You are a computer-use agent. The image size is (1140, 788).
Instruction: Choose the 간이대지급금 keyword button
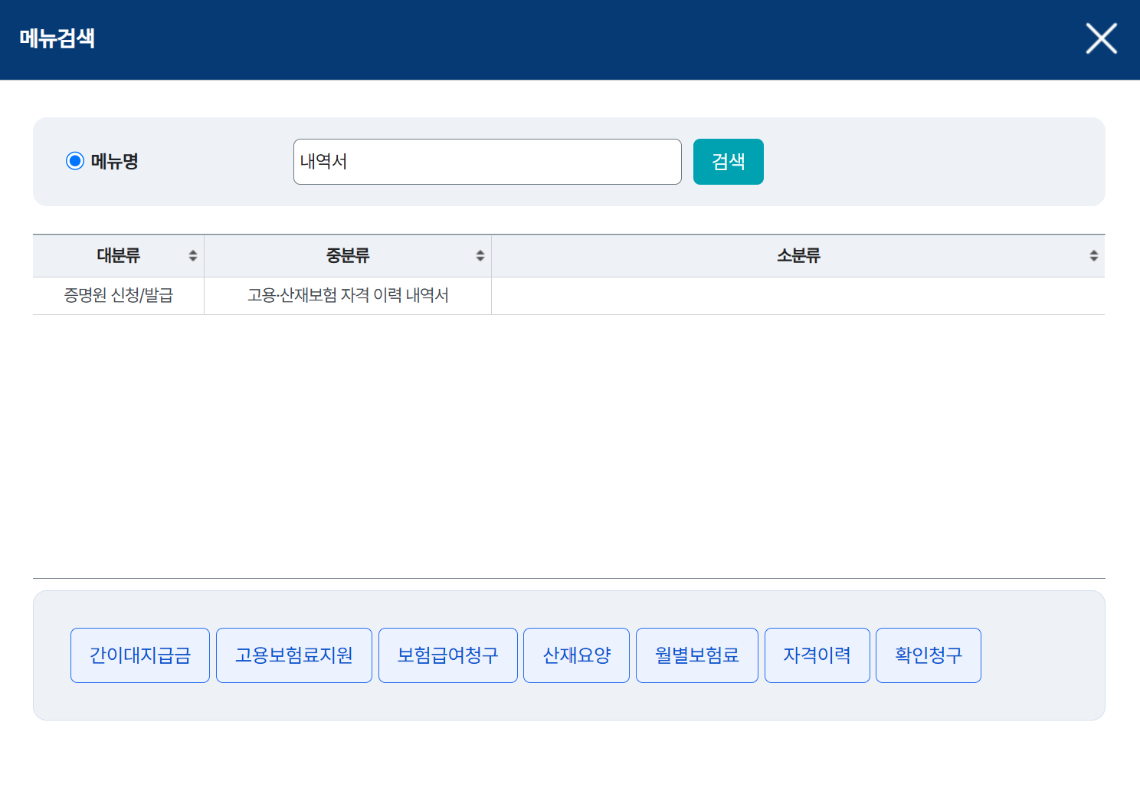point(140,655)
